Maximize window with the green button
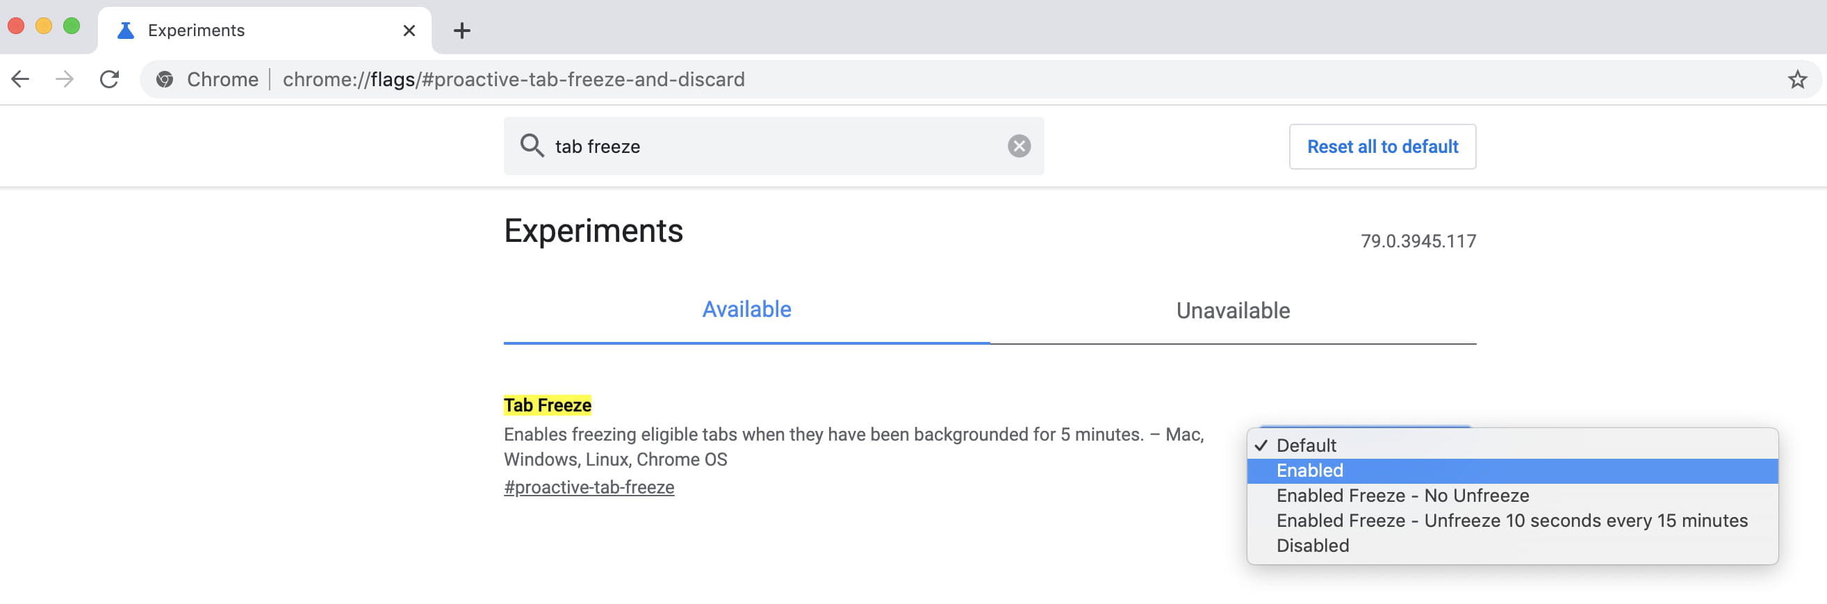The image size is (1827, 604). click(x=72, y=26)
